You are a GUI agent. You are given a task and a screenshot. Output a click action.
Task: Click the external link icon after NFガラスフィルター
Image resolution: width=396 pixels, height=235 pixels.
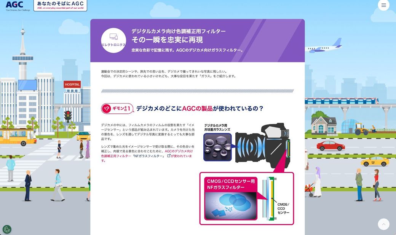pyautogui.click(x=169, y=156)
